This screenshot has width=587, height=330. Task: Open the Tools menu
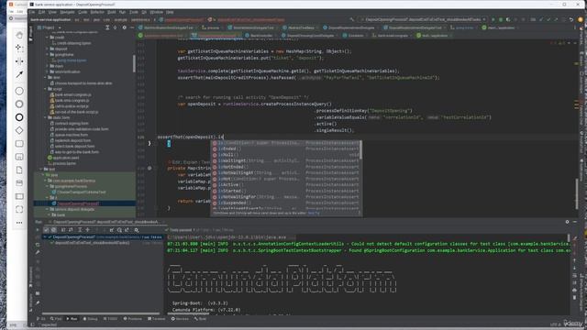(134, 12)
